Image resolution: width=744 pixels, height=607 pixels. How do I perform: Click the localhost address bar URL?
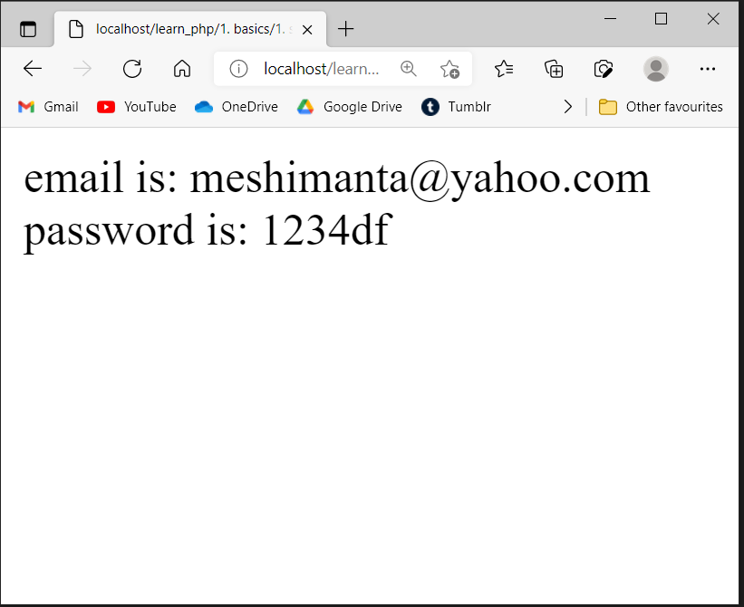(321, 69)
